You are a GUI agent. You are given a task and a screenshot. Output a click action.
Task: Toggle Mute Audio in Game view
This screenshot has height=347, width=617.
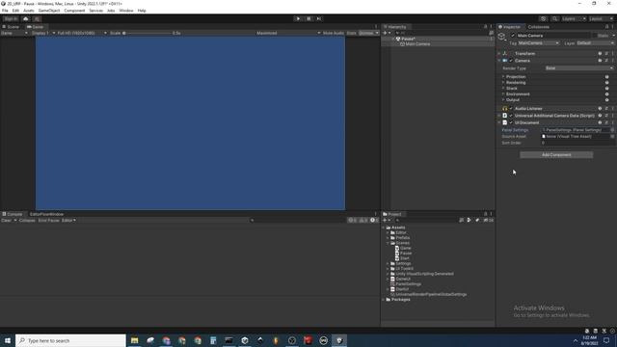[334, 33]
